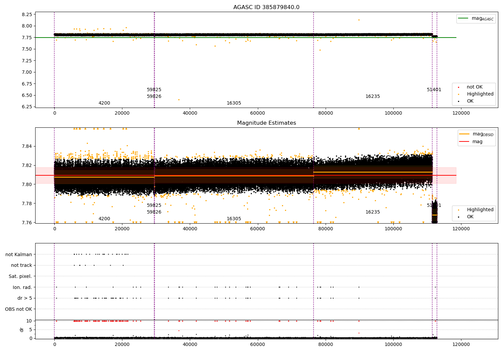Screen dimensions: 503x352
Task: Click the "not Kalman" row label
Action: click(19, 254)
